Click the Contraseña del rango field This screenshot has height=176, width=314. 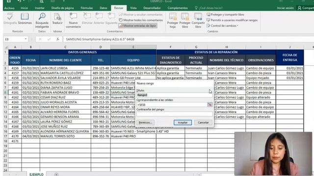tap(174, 114)
